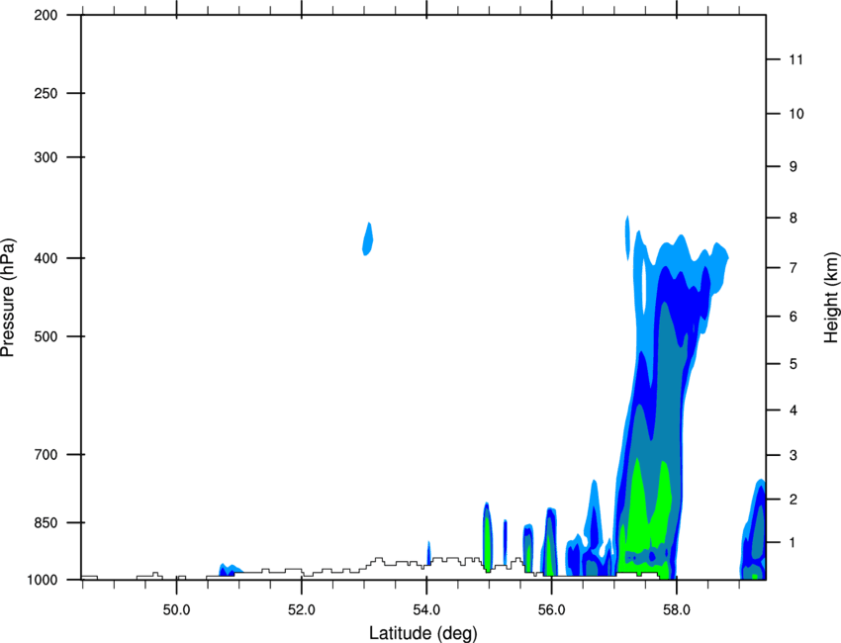Click the 1000 pressure tick label
This screenshot has width=841, height=643.
point(43,580)
